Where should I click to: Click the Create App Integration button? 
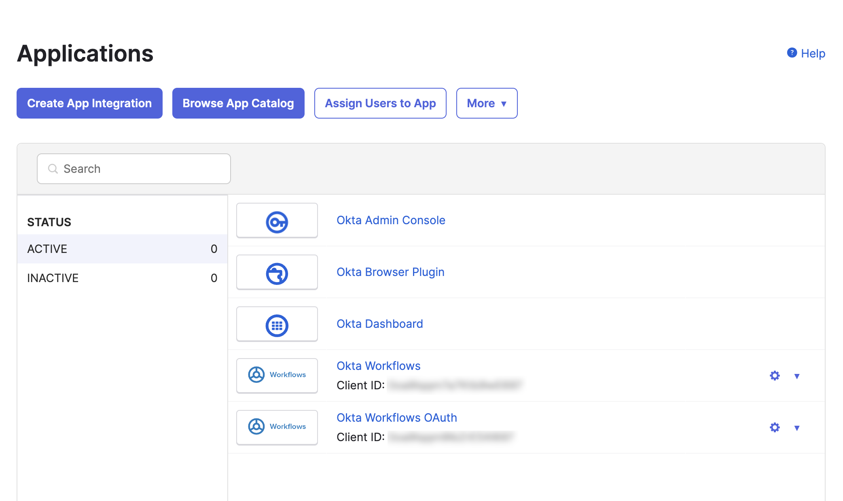(x=89, y=103)
